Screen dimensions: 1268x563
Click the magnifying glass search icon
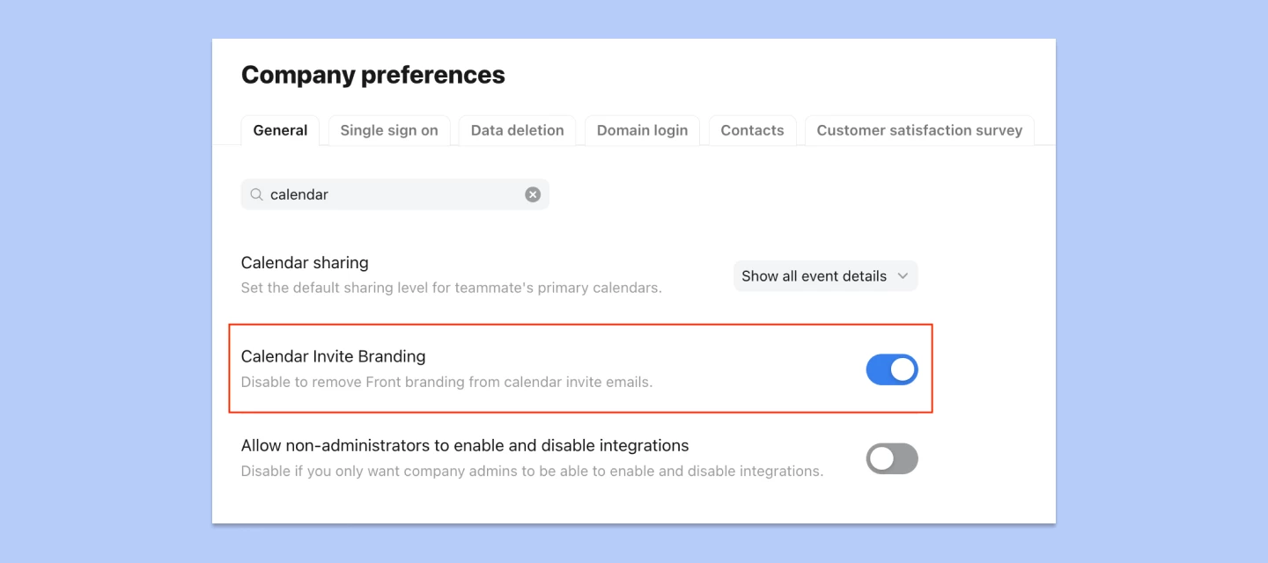(256, 194)
